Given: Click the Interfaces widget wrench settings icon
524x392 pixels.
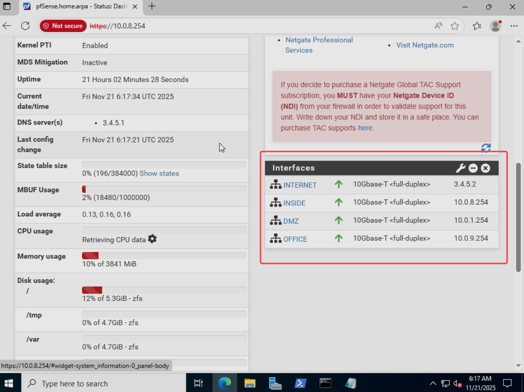Looking at the screenshot, I should coord(461,168).
